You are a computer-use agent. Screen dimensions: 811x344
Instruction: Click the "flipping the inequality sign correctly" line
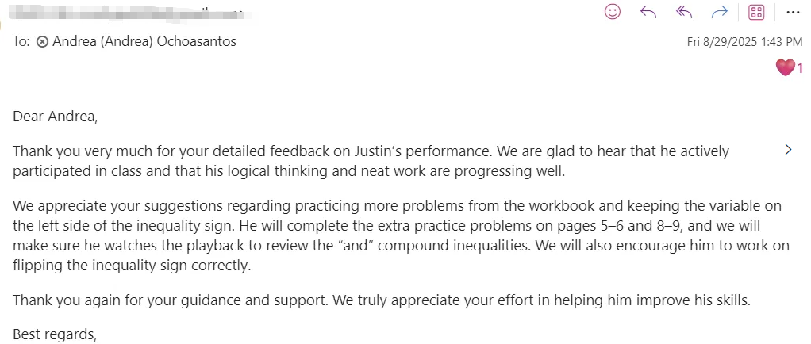132,266
